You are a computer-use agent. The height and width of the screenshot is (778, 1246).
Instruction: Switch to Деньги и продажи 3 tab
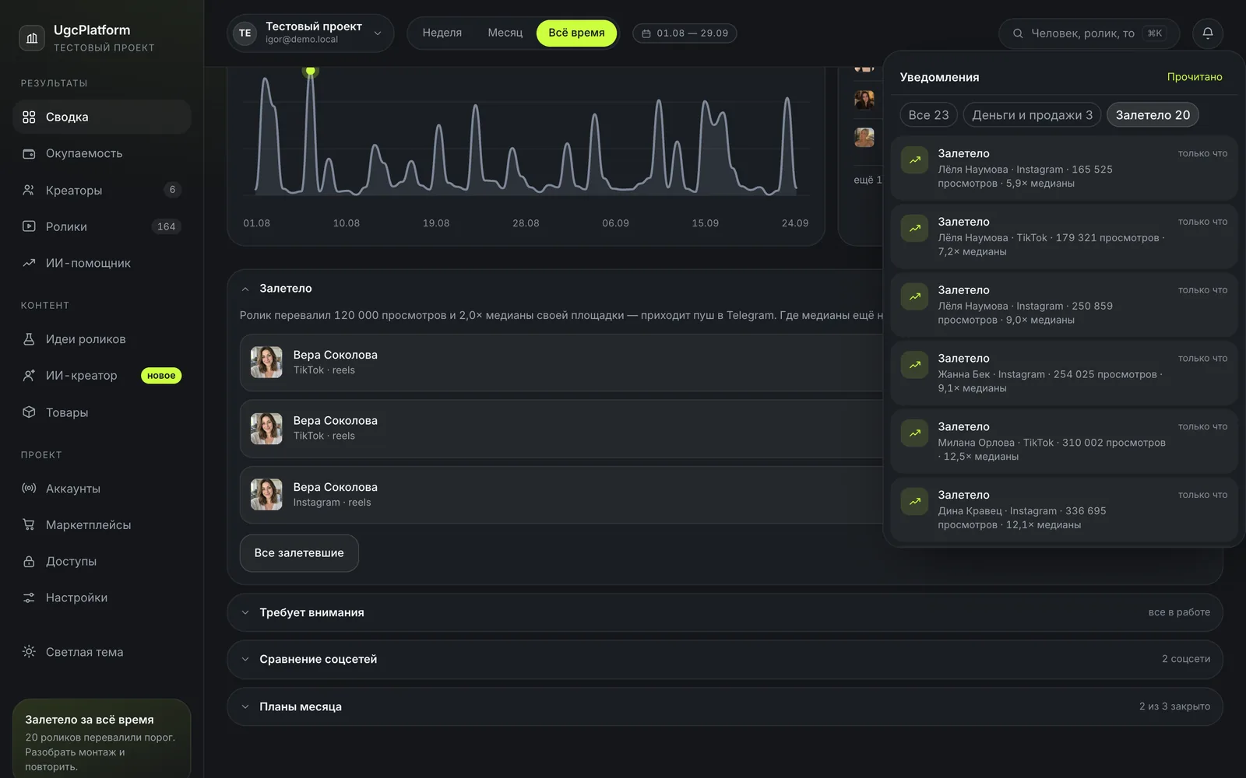pyautogui.click(x=1032, y=115)
